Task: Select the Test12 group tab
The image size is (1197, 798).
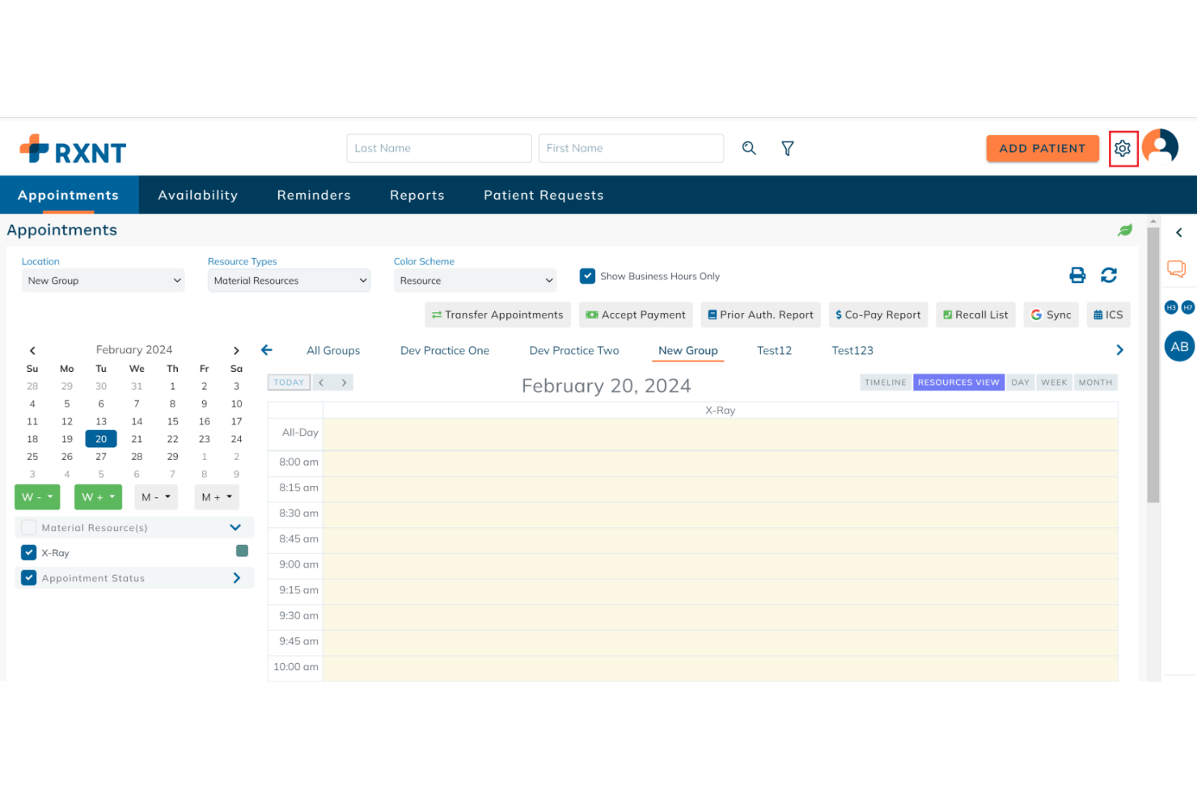Action: [774, 350]
